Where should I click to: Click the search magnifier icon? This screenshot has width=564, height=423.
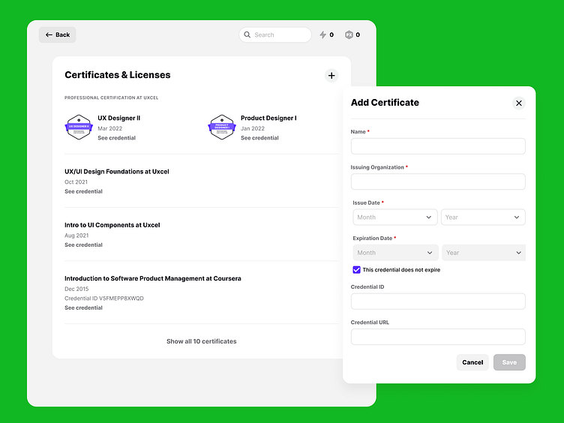(x=247, y=34)
